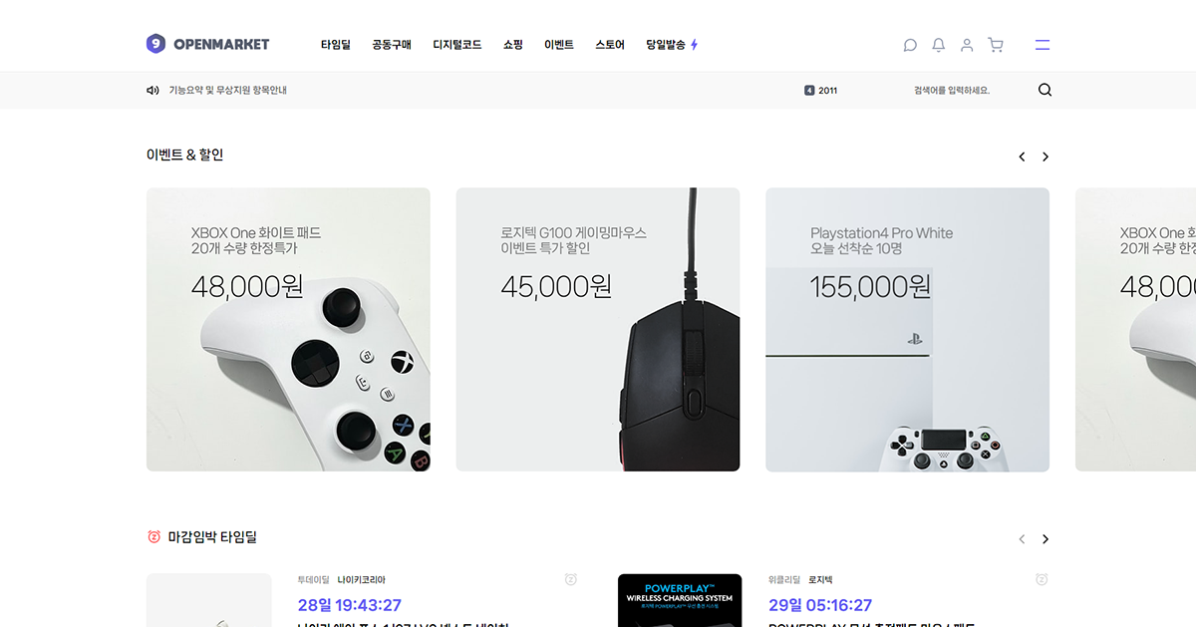Open the 로지텍 G100 게이밍마우스 card
Viewport: 1196px width, 627px height.
point(598,330)
